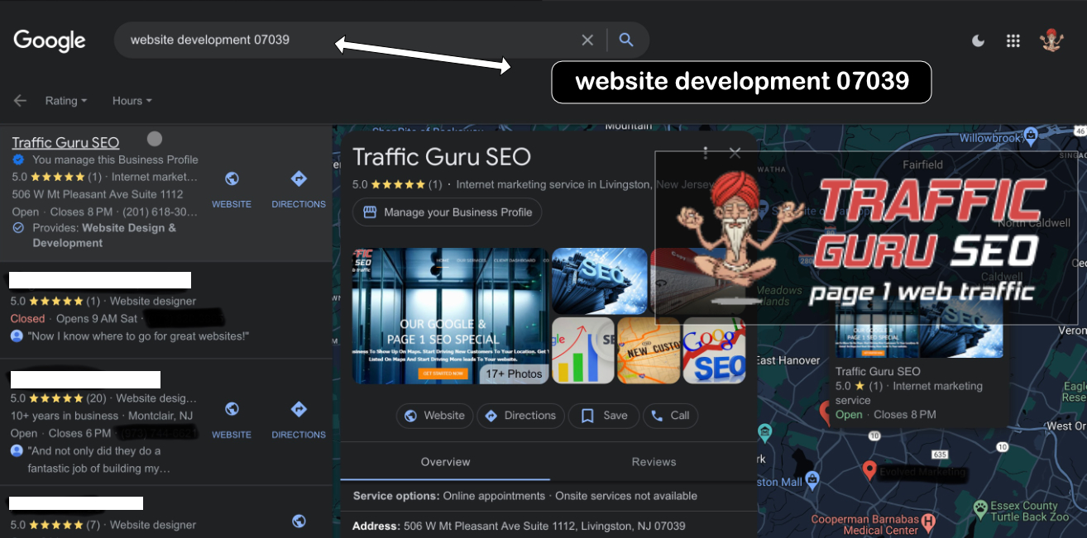Click the search input field
The height and width of the screenshot is (538, 1087).
click(x=347, y=40)
